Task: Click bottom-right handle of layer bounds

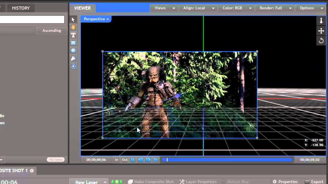Action: click(257, 138)
